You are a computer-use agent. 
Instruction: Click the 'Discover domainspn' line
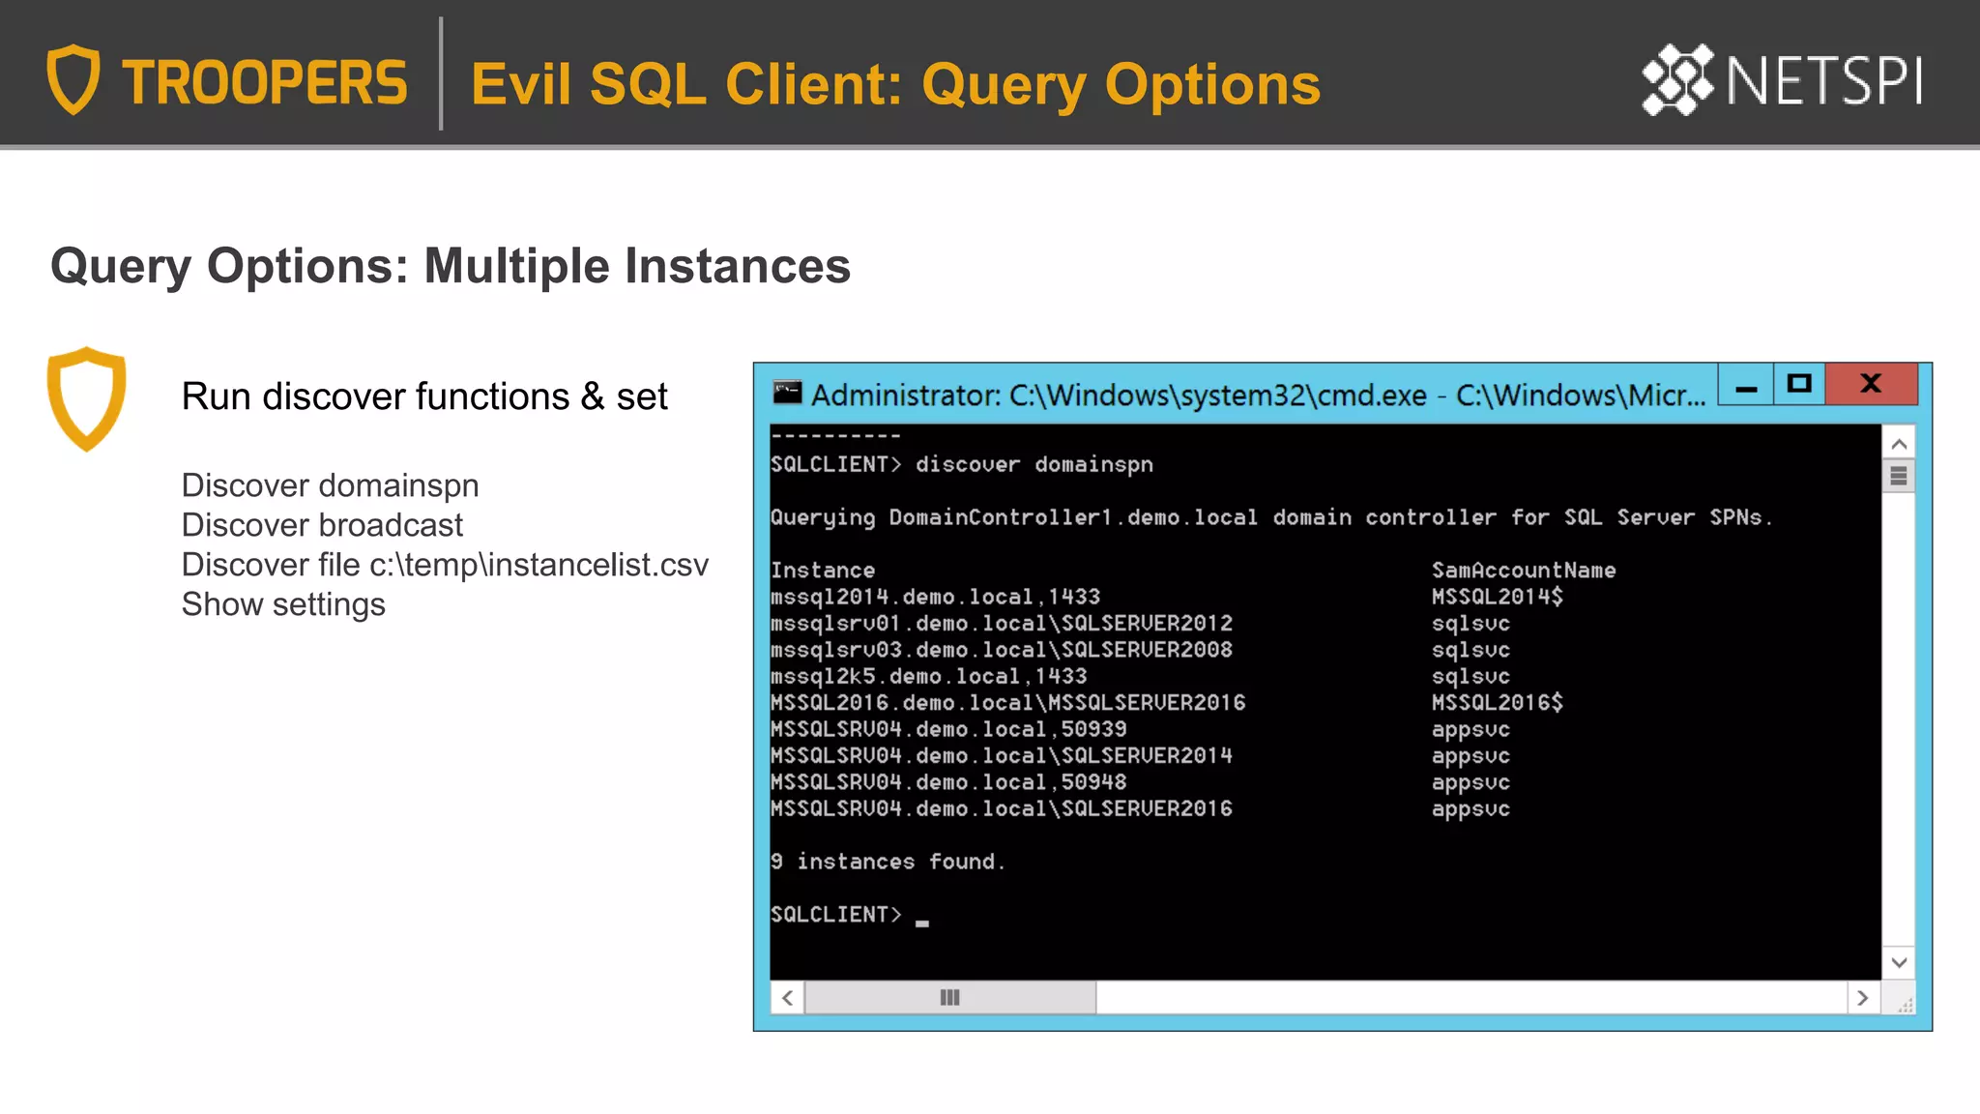pyautogui.click(x=331, y=485)
